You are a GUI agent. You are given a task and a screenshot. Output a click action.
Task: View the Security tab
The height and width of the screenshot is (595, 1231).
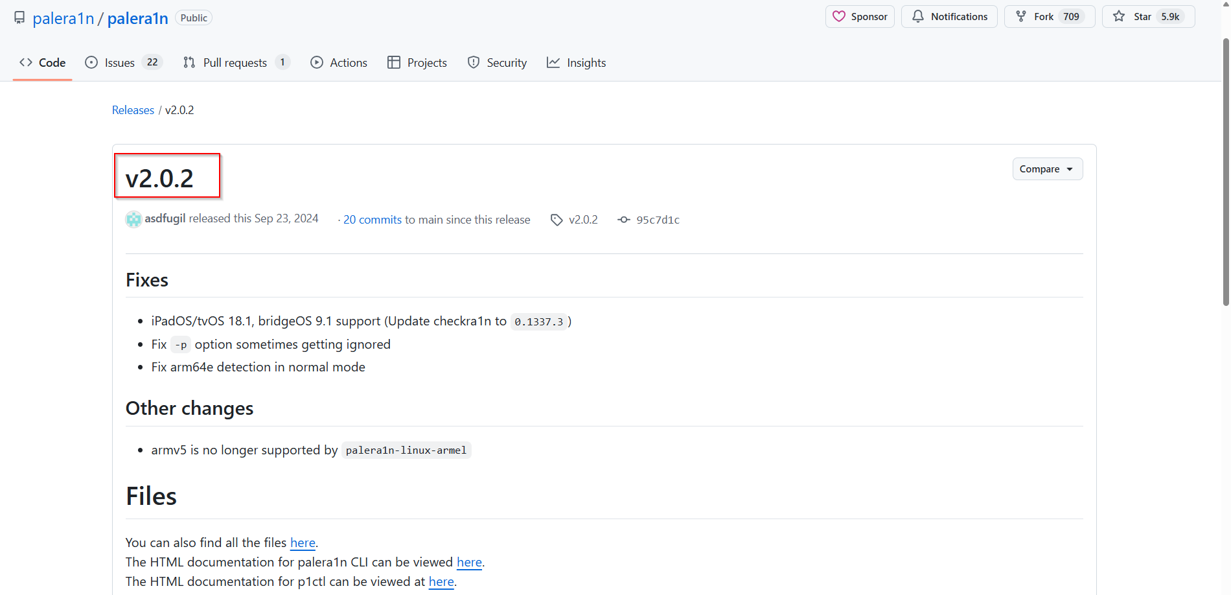497,63
